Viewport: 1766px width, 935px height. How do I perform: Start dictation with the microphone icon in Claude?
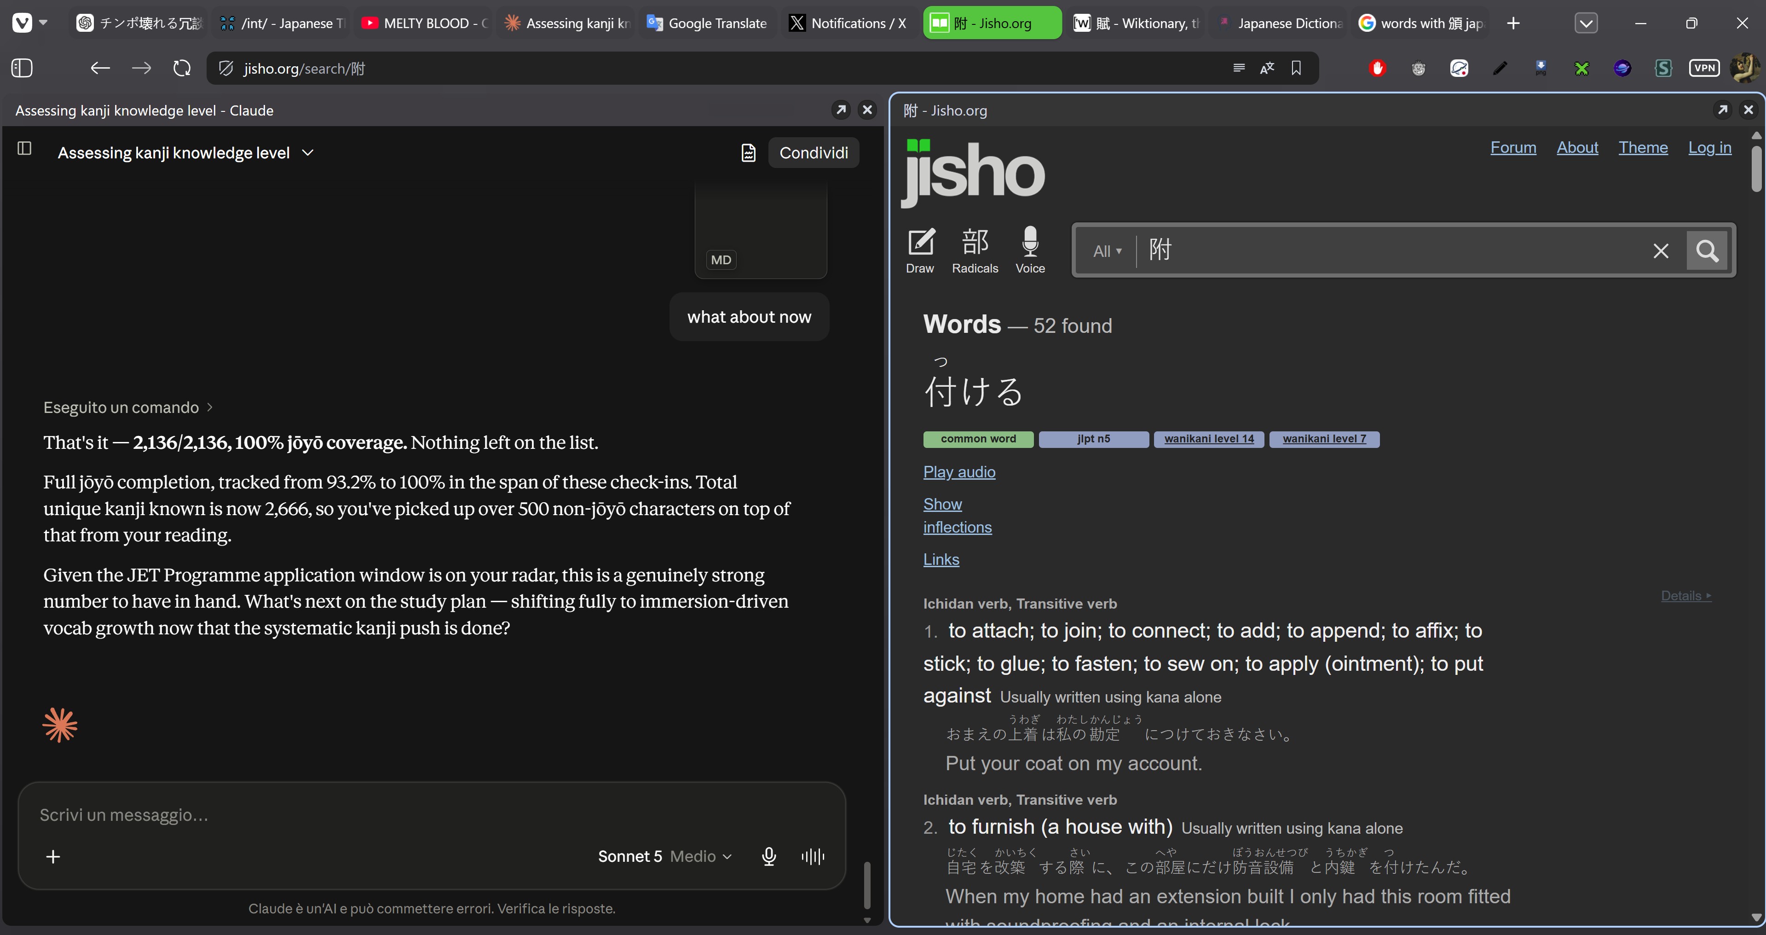coord(768,856)
